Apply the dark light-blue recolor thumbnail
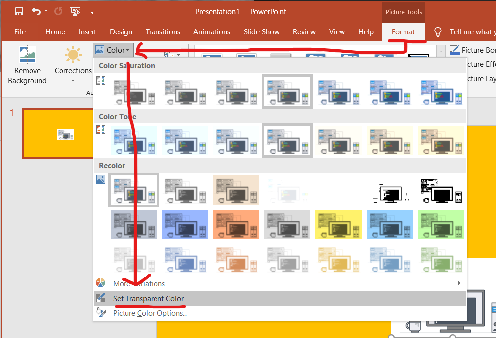Image resolution: width=496 pixels, height=338 pixels. (x=389, y=224)
